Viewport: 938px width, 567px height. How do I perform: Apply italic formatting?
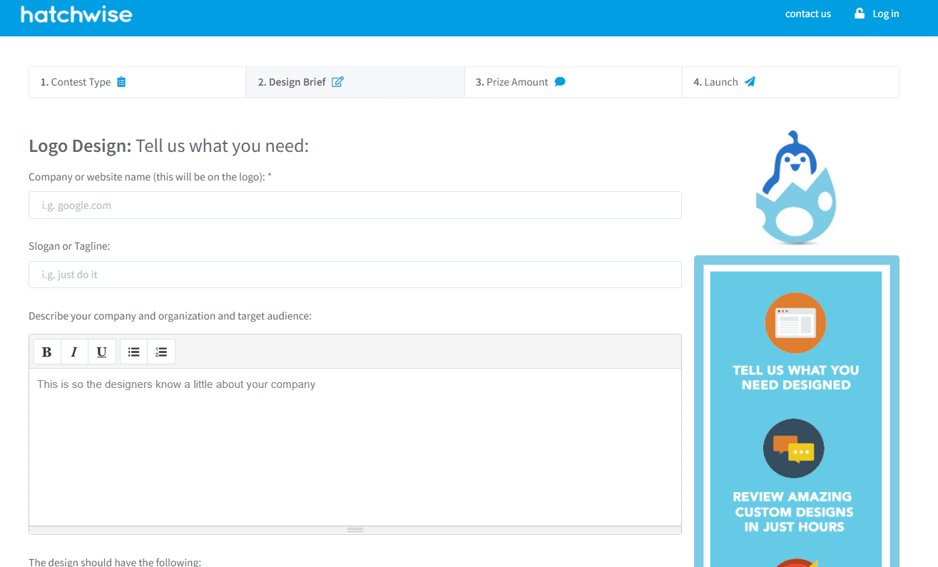74,351
